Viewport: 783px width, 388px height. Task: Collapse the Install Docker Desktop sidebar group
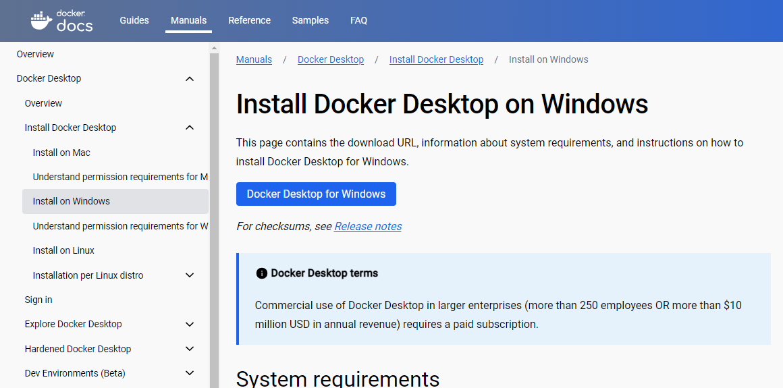[189, 128]
